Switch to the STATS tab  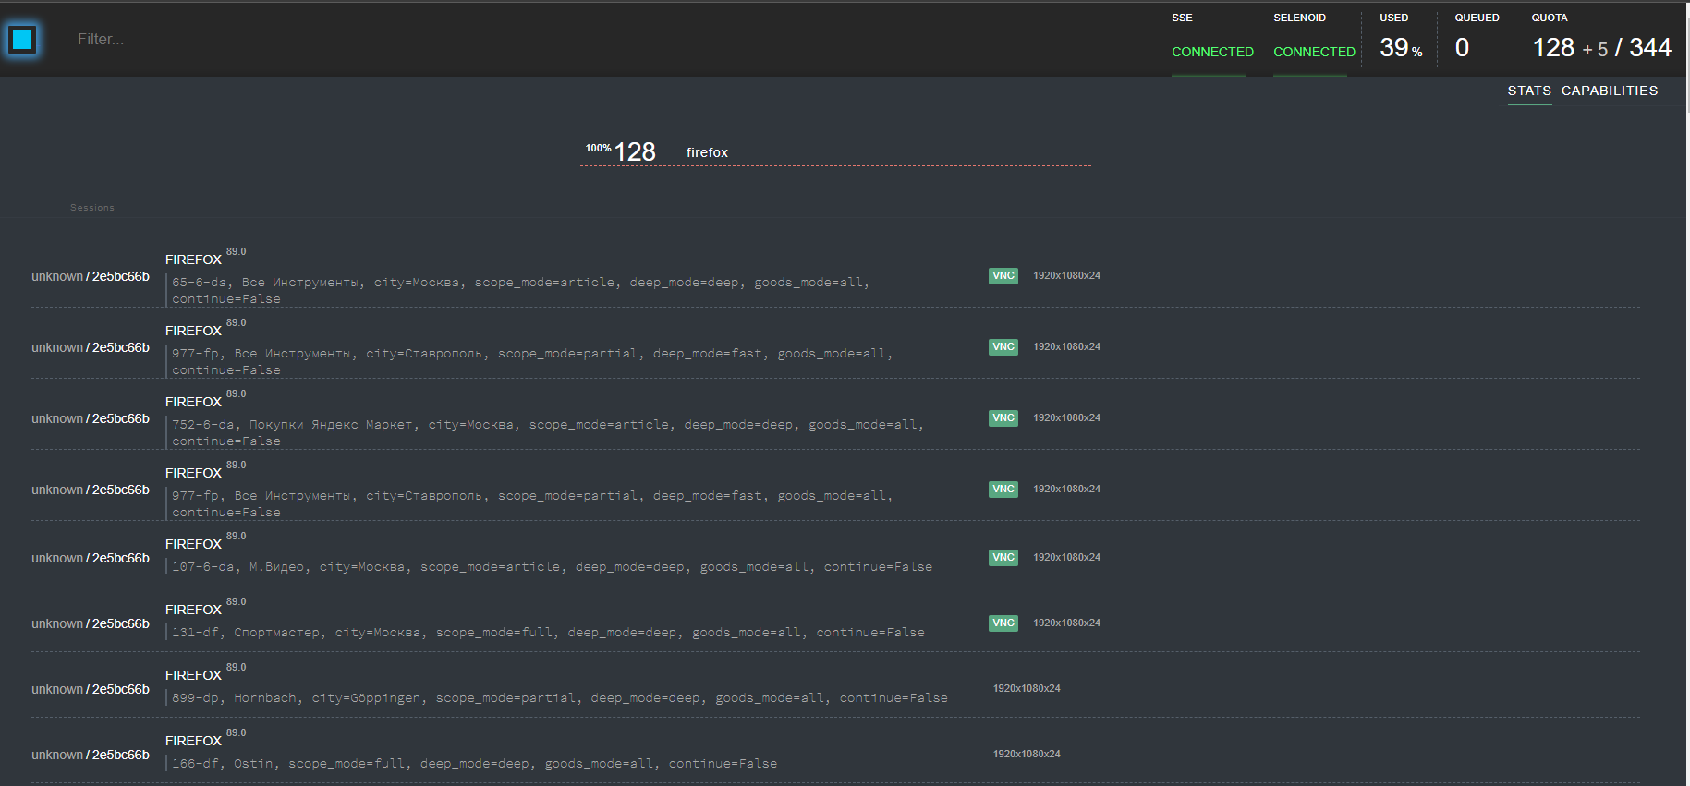pyautogui.click(x=1529, y=91)
